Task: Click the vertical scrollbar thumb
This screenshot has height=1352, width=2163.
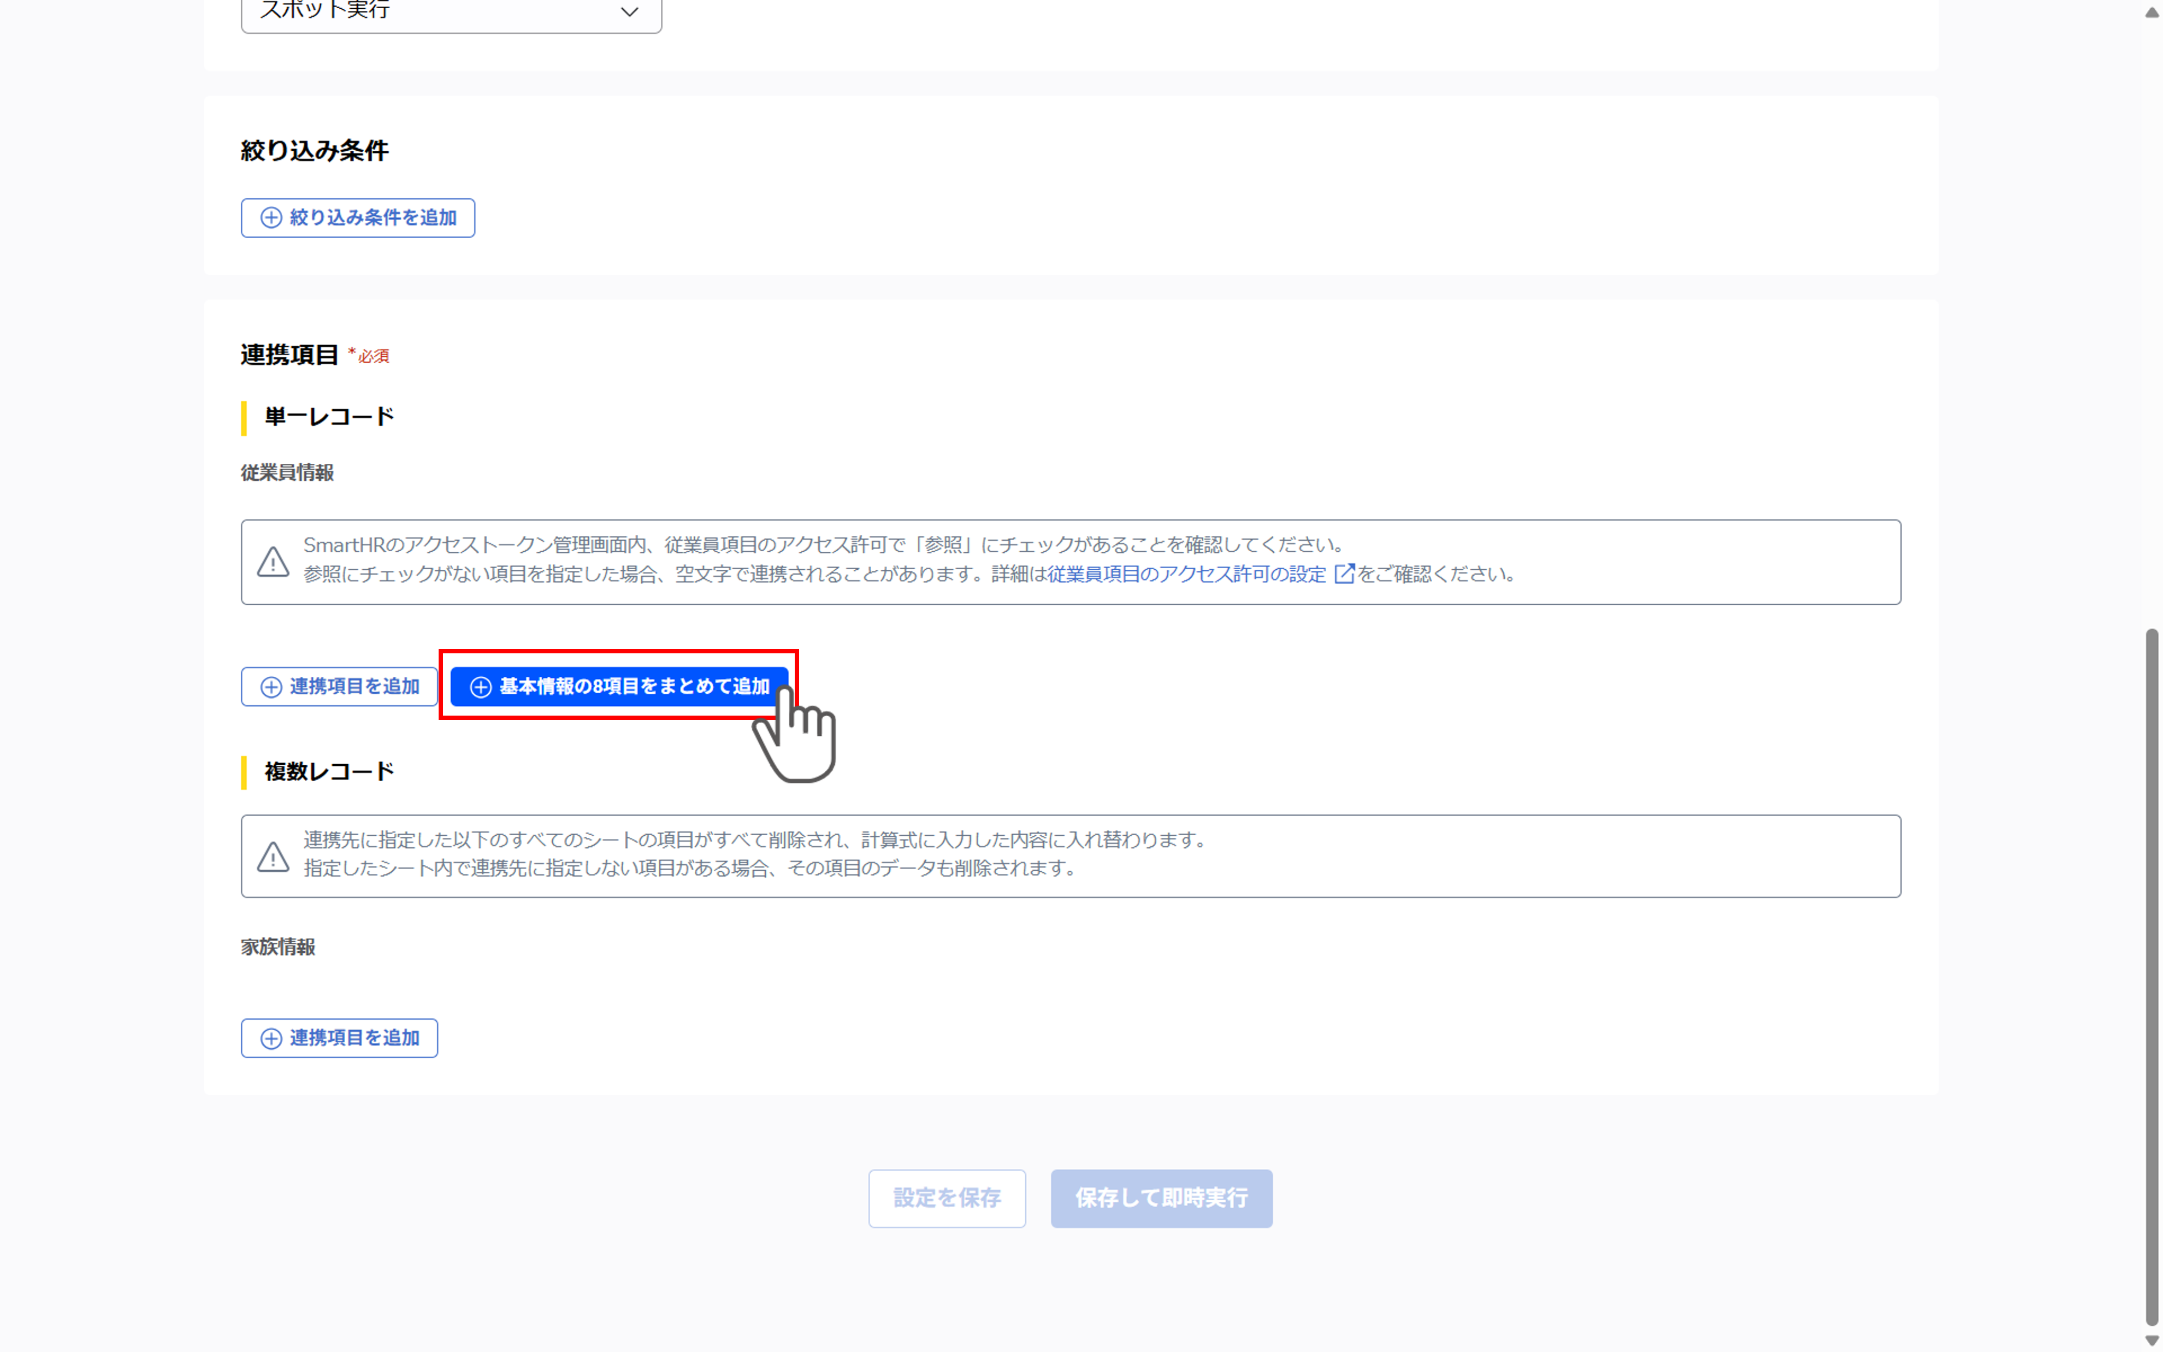Action: [x=2152, y=977]
